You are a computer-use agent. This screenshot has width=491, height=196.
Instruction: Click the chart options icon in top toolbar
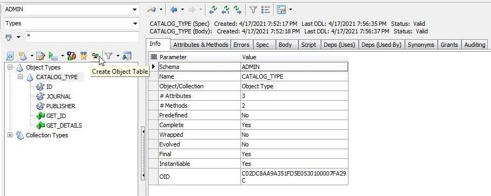point(281,10)
